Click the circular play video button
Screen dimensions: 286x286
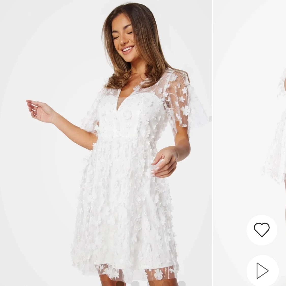262,271
